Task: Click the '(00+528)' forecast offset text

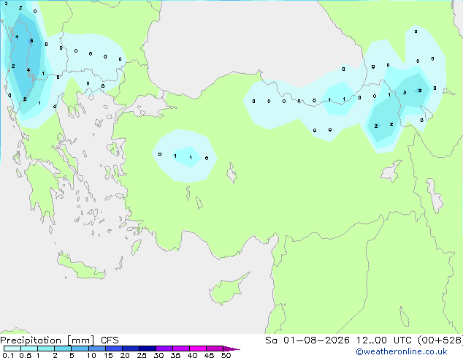Action: (440, 340)
